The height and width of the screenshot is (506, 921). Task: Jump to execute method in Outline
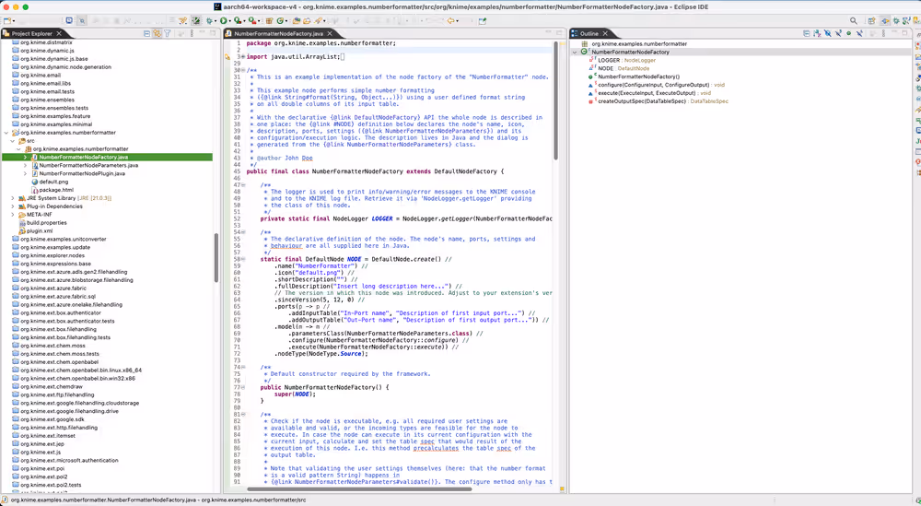(x=649, y=93)
